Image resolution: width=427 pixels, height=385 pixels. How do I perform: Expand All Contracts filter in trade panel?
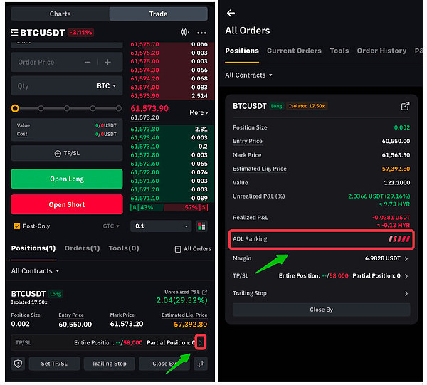point(35,271)
